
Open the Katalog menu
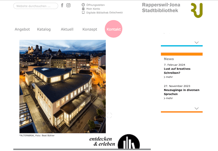[44, 29]
